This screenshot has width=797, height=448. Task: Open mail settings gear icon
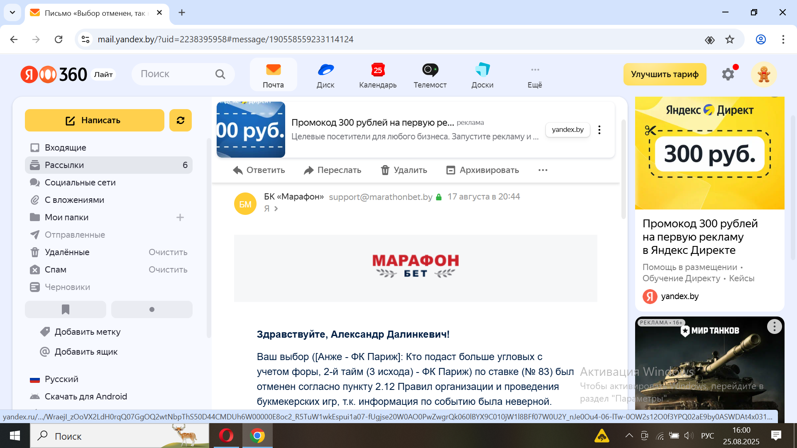pyautogui.click(x=728, y=74)
